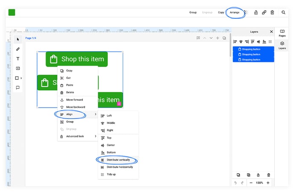Image resolution: width=294 pixels, height=195 pixels.
Task: Select Distribute horizontally option
Action: click(x=118, y=167)
